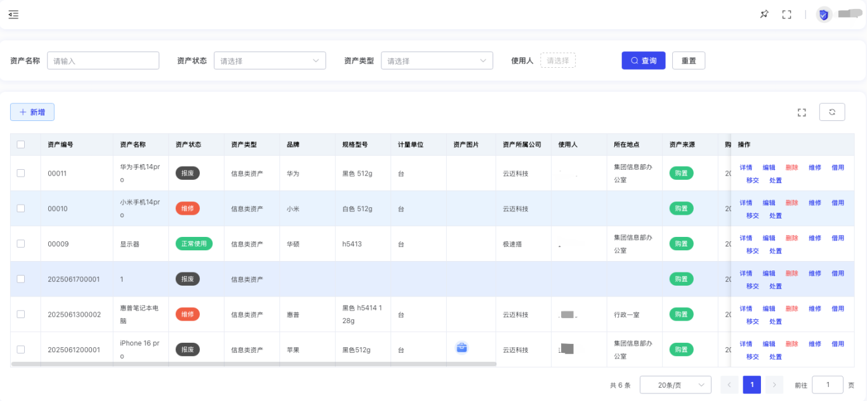Screen dimensions: 867x401
Task: Click the 新增 add button
Action: (x=32, y=112)
